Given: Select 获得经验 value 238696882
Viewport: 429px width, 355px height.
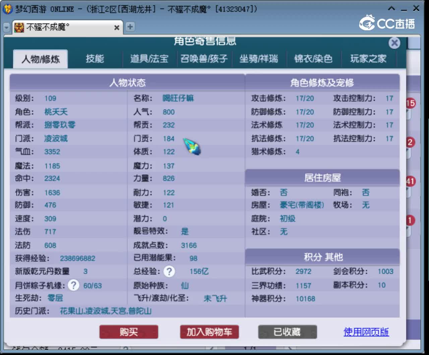Looking at the screenshot, I should [77, 258].
